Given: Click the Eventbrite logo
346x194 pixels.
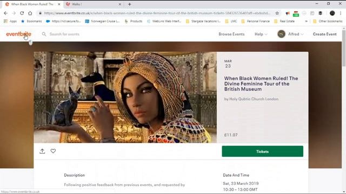Looking at the screenshot, I should [18, 34].
